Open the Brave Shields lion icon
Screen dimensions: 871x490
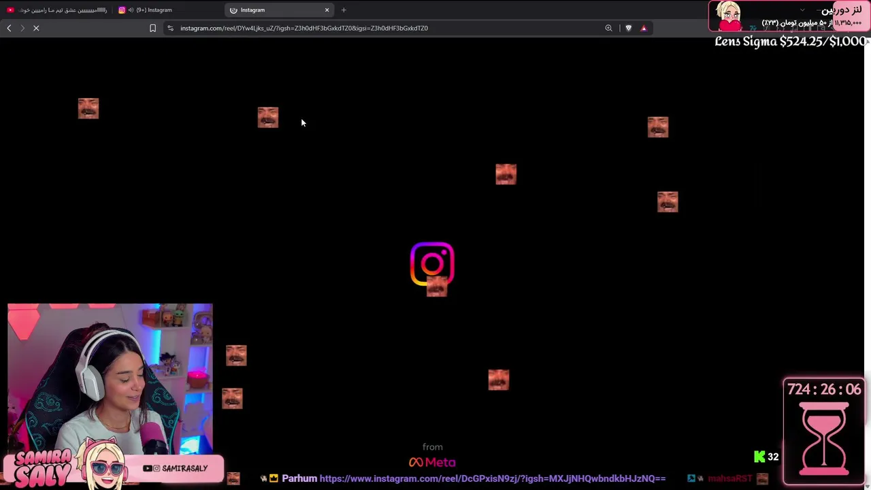[628, 28]
